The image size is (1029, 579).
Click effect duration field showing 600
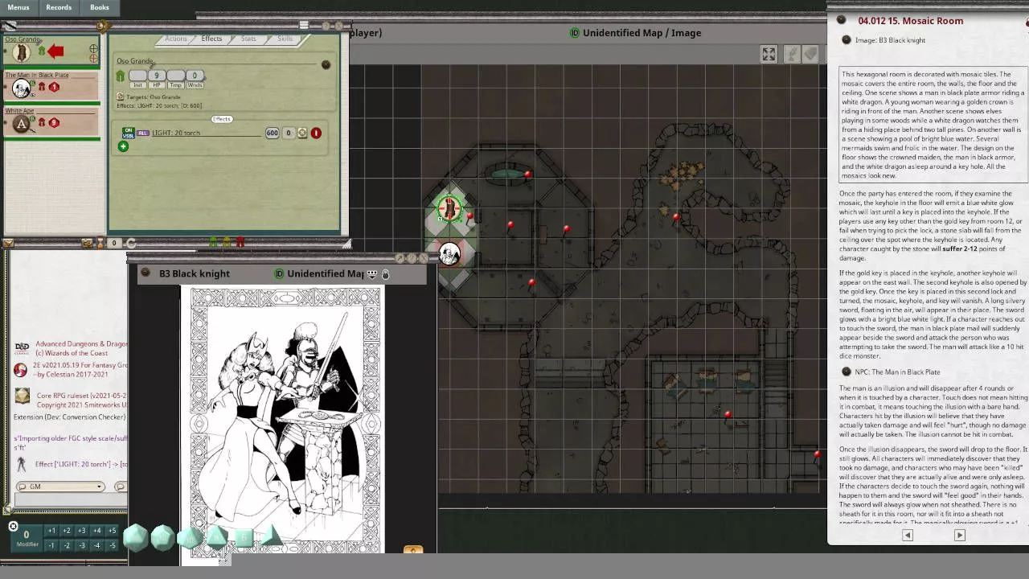(272, 133)
